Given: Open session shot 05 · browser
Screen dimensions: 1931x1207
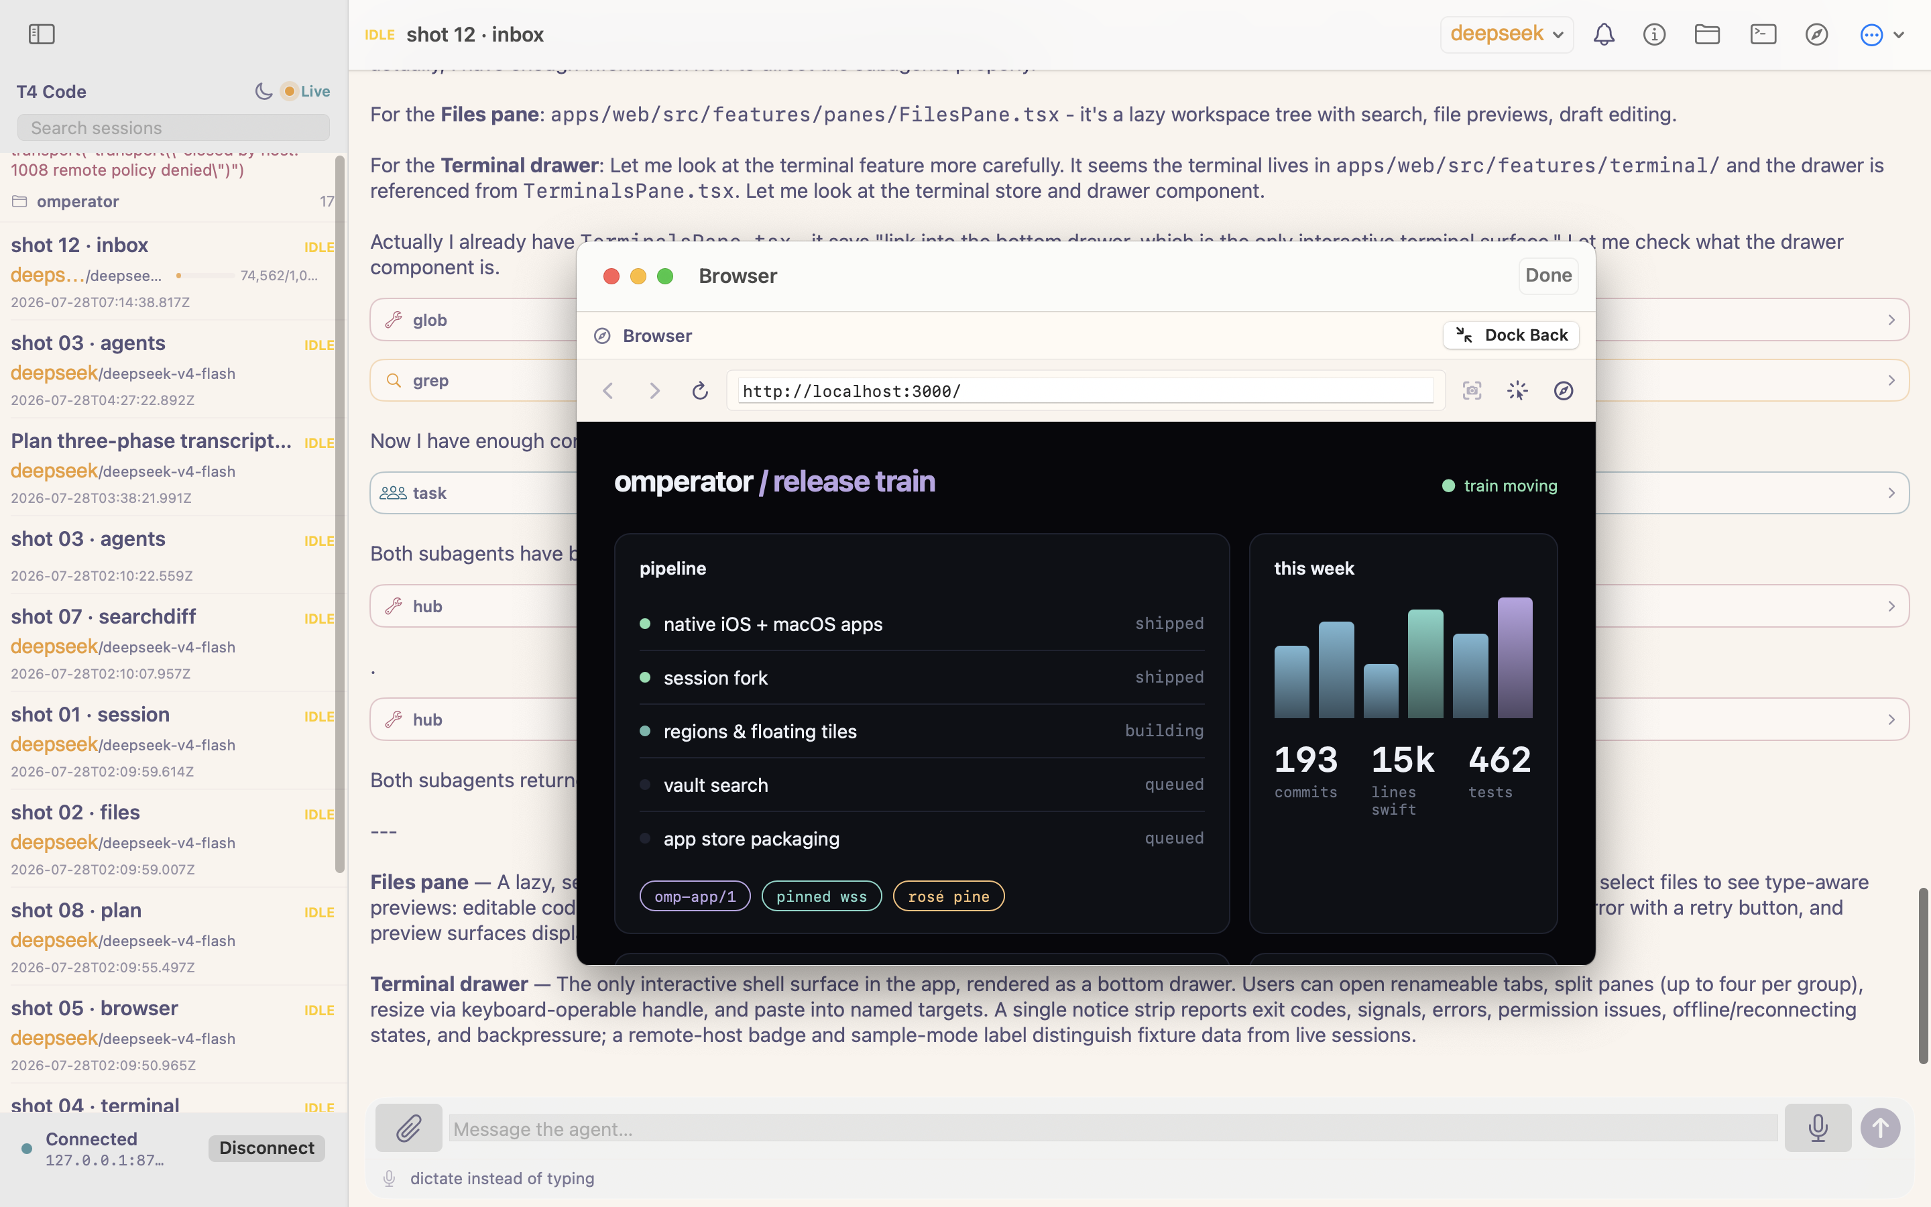Looking at the screenshot, I should [x=173, y=1035].
